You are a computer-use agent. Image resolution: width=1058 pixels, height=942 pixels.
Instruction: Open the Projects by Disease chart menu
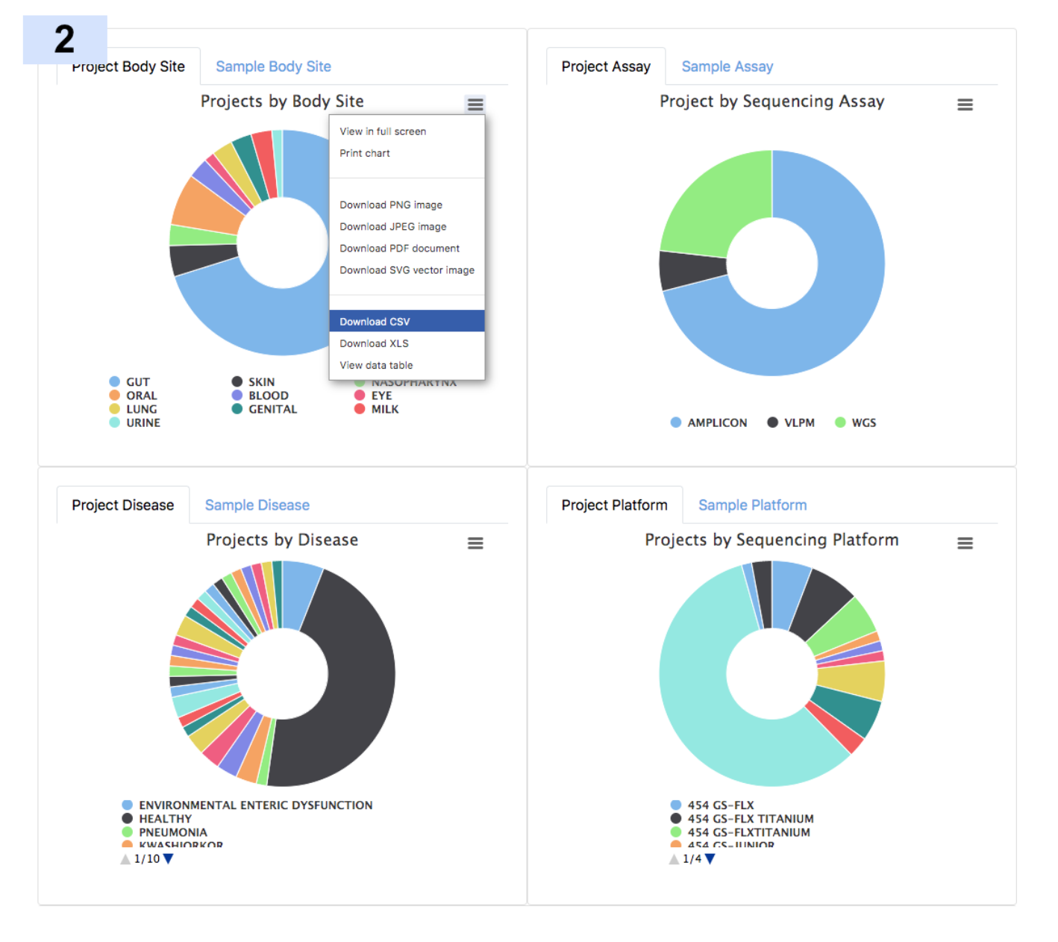[475, 543]
